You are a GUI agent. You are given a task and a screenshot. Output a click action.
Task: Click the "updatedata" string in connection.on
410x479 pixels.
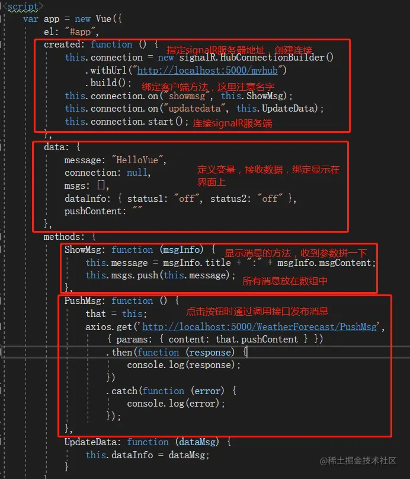194,109
